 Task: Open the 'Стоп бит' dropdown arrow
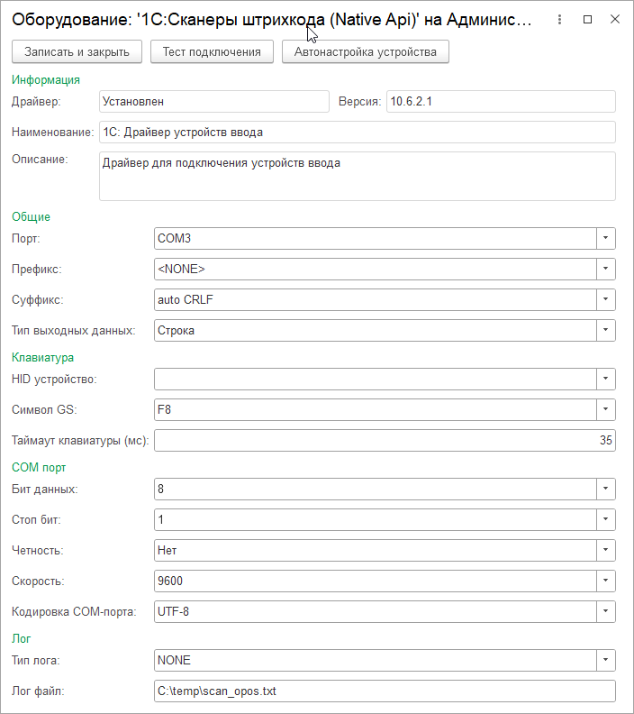pyautogui.click(x=606, y=519)
